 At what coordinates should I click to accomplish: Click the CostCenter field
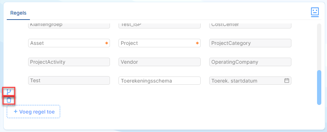pyautogui.click(x=250, y=26)
